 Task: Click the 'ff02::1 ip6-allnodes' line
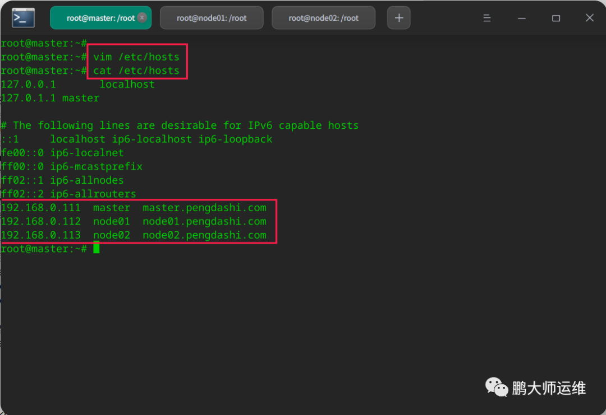[x=62, y=180]
